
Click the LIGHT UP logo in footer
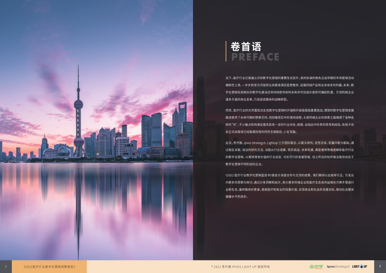pos(360,266)
